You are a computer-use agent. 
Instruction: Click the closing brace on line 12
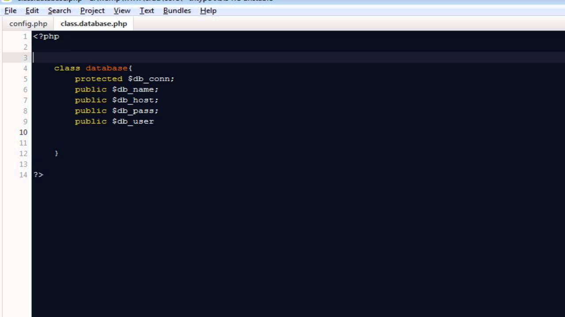56,153
